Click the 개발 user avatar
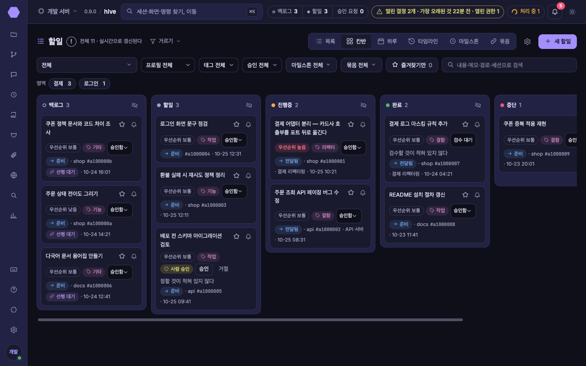This screenshot has width=586, height=366. [x=14, y=352]
